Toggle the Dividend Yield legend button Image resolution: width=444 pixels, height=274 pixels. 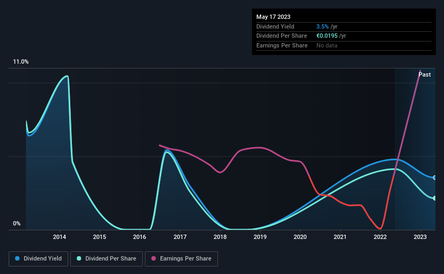[38, 259]
